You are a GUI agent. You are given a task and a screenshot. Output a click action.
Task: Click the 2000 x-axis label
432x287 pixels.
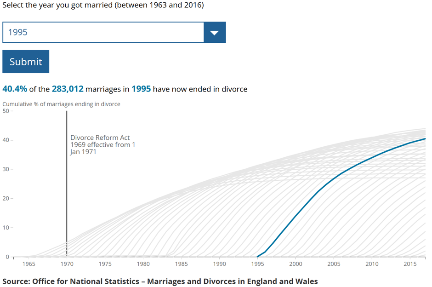click(296, 264)
